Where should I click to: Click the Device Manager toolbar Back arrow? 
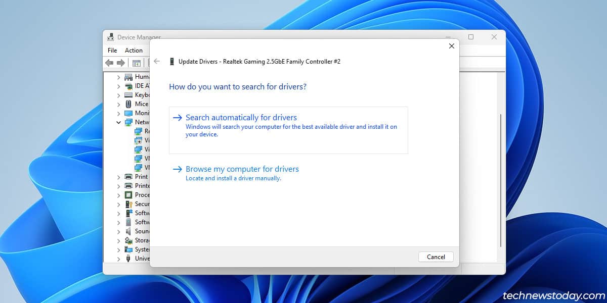pyautogui.click(x=109, y=63)
